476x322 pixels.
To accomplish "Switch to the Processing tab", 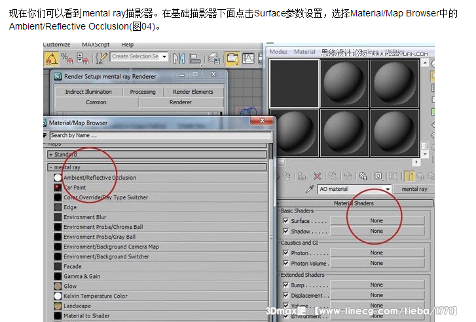I will [x=143, y=92].
